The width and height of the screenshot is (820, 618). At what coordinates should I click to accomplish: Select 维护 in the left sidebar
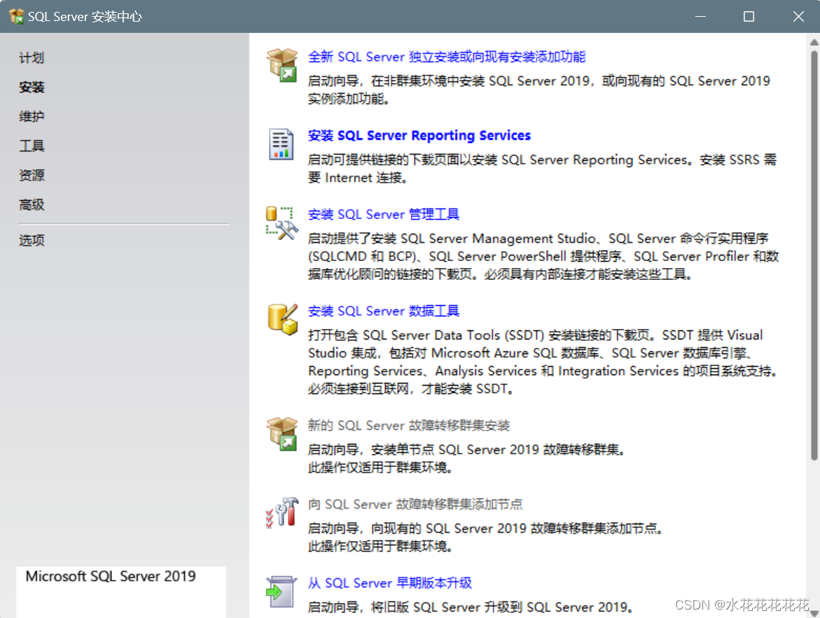(x=32, y=116)
